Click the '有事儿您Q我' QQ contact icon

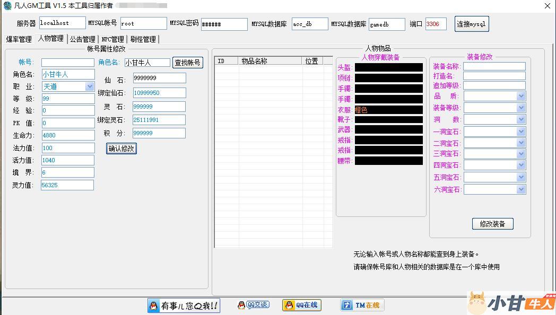184,305
